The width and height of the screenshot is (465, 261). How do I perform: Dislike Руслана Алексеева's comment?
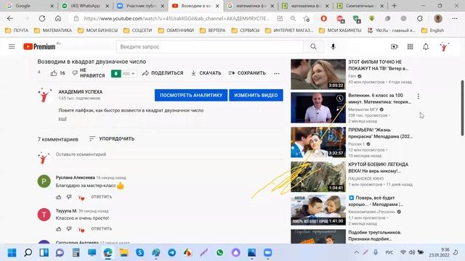click(x=69, y=196)
